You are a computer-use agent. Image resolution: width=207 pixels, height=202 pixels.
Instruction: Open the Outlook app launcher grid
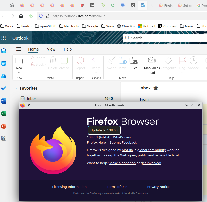[4, 38]
